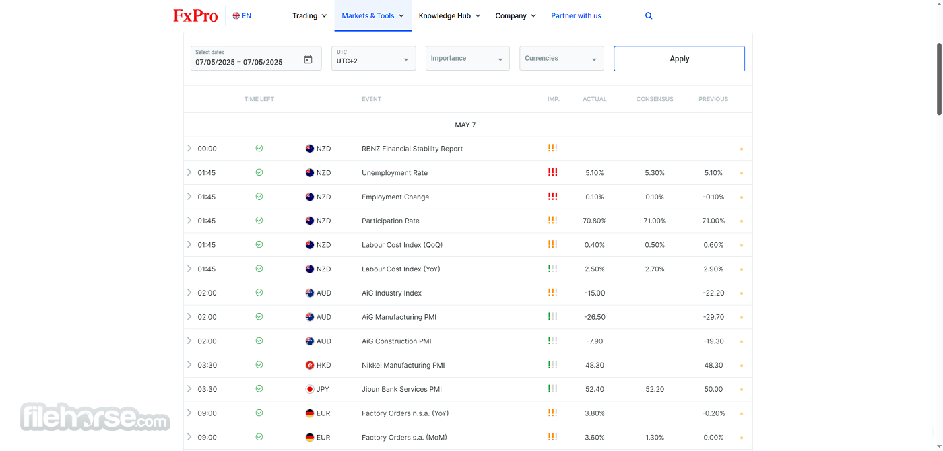
Task: Expand the Jibun Bank Services PMI row chevron
Action: (189, 388)
